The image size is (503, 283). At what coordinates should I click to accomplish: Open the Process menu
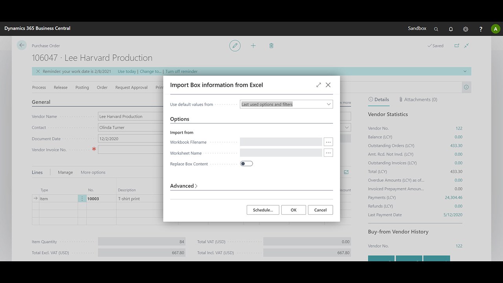39,87
